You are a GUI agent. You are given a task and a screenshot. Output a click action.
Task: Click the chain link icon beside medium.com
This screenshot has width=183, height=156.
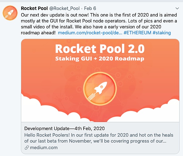point(27,148)
